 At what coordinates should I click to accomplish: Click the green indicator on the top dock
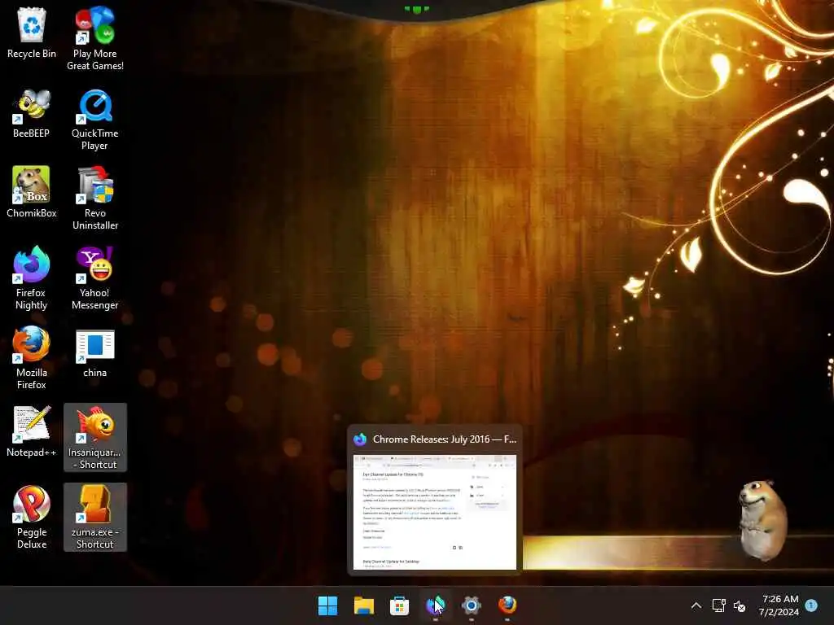(416, 9)
